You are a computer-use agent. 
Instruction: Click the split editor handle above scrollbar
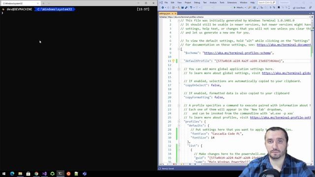(313, 17)
